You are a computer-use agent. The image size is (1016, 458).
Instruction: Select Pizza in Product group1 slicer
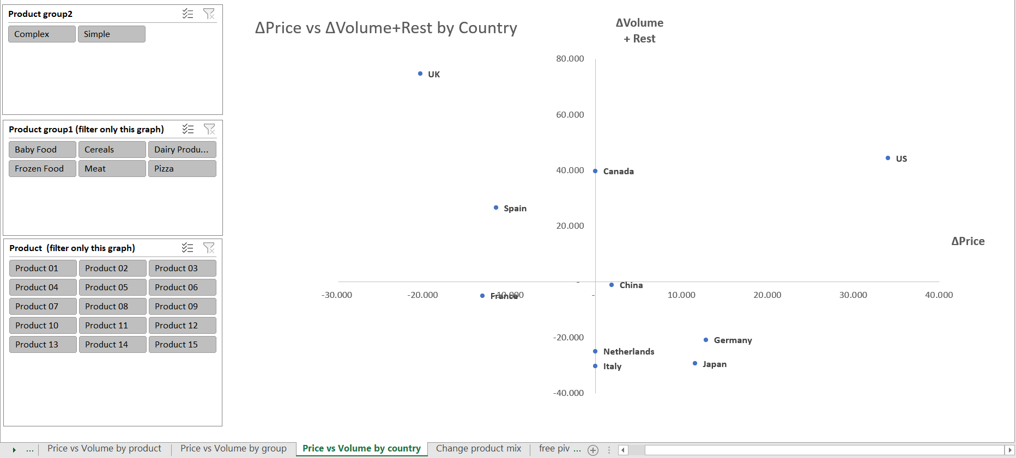[x=182, y=168]
